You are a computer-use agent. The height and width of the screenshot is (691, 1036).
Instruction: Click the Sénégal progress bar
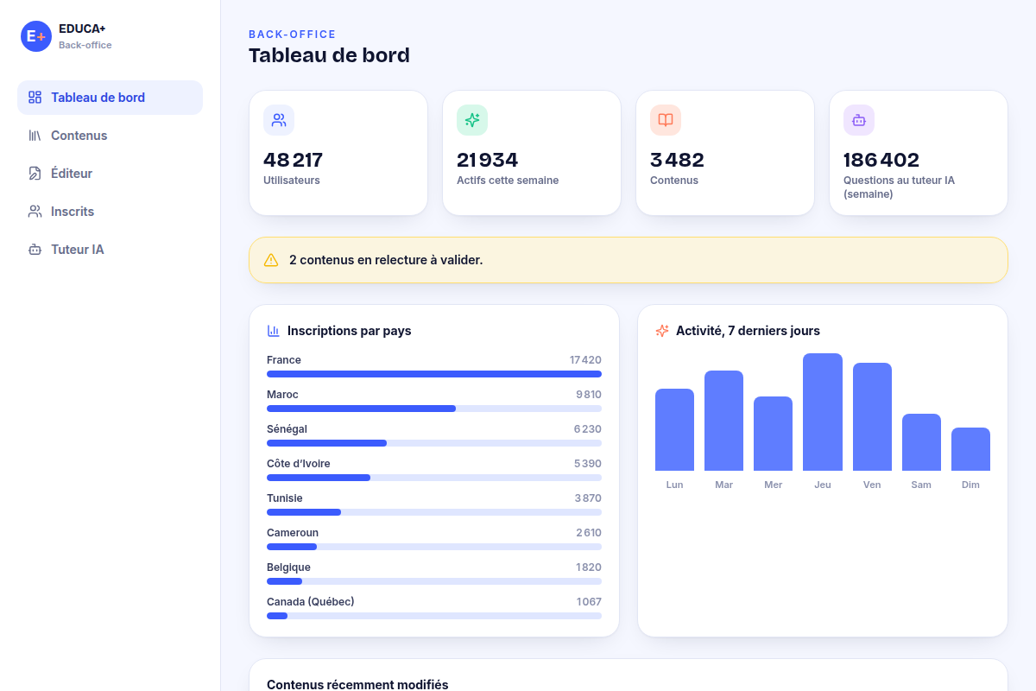tap(434, 443)
